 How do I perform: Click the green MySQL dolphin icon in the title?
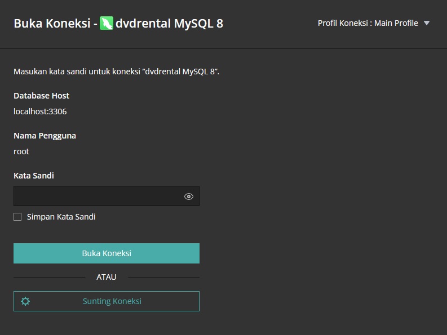pos(107,23)
